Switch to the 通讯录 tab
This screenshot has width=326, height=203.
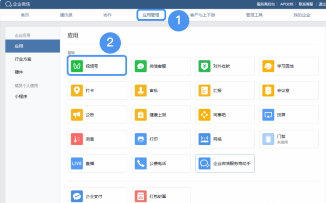point(66,15)
